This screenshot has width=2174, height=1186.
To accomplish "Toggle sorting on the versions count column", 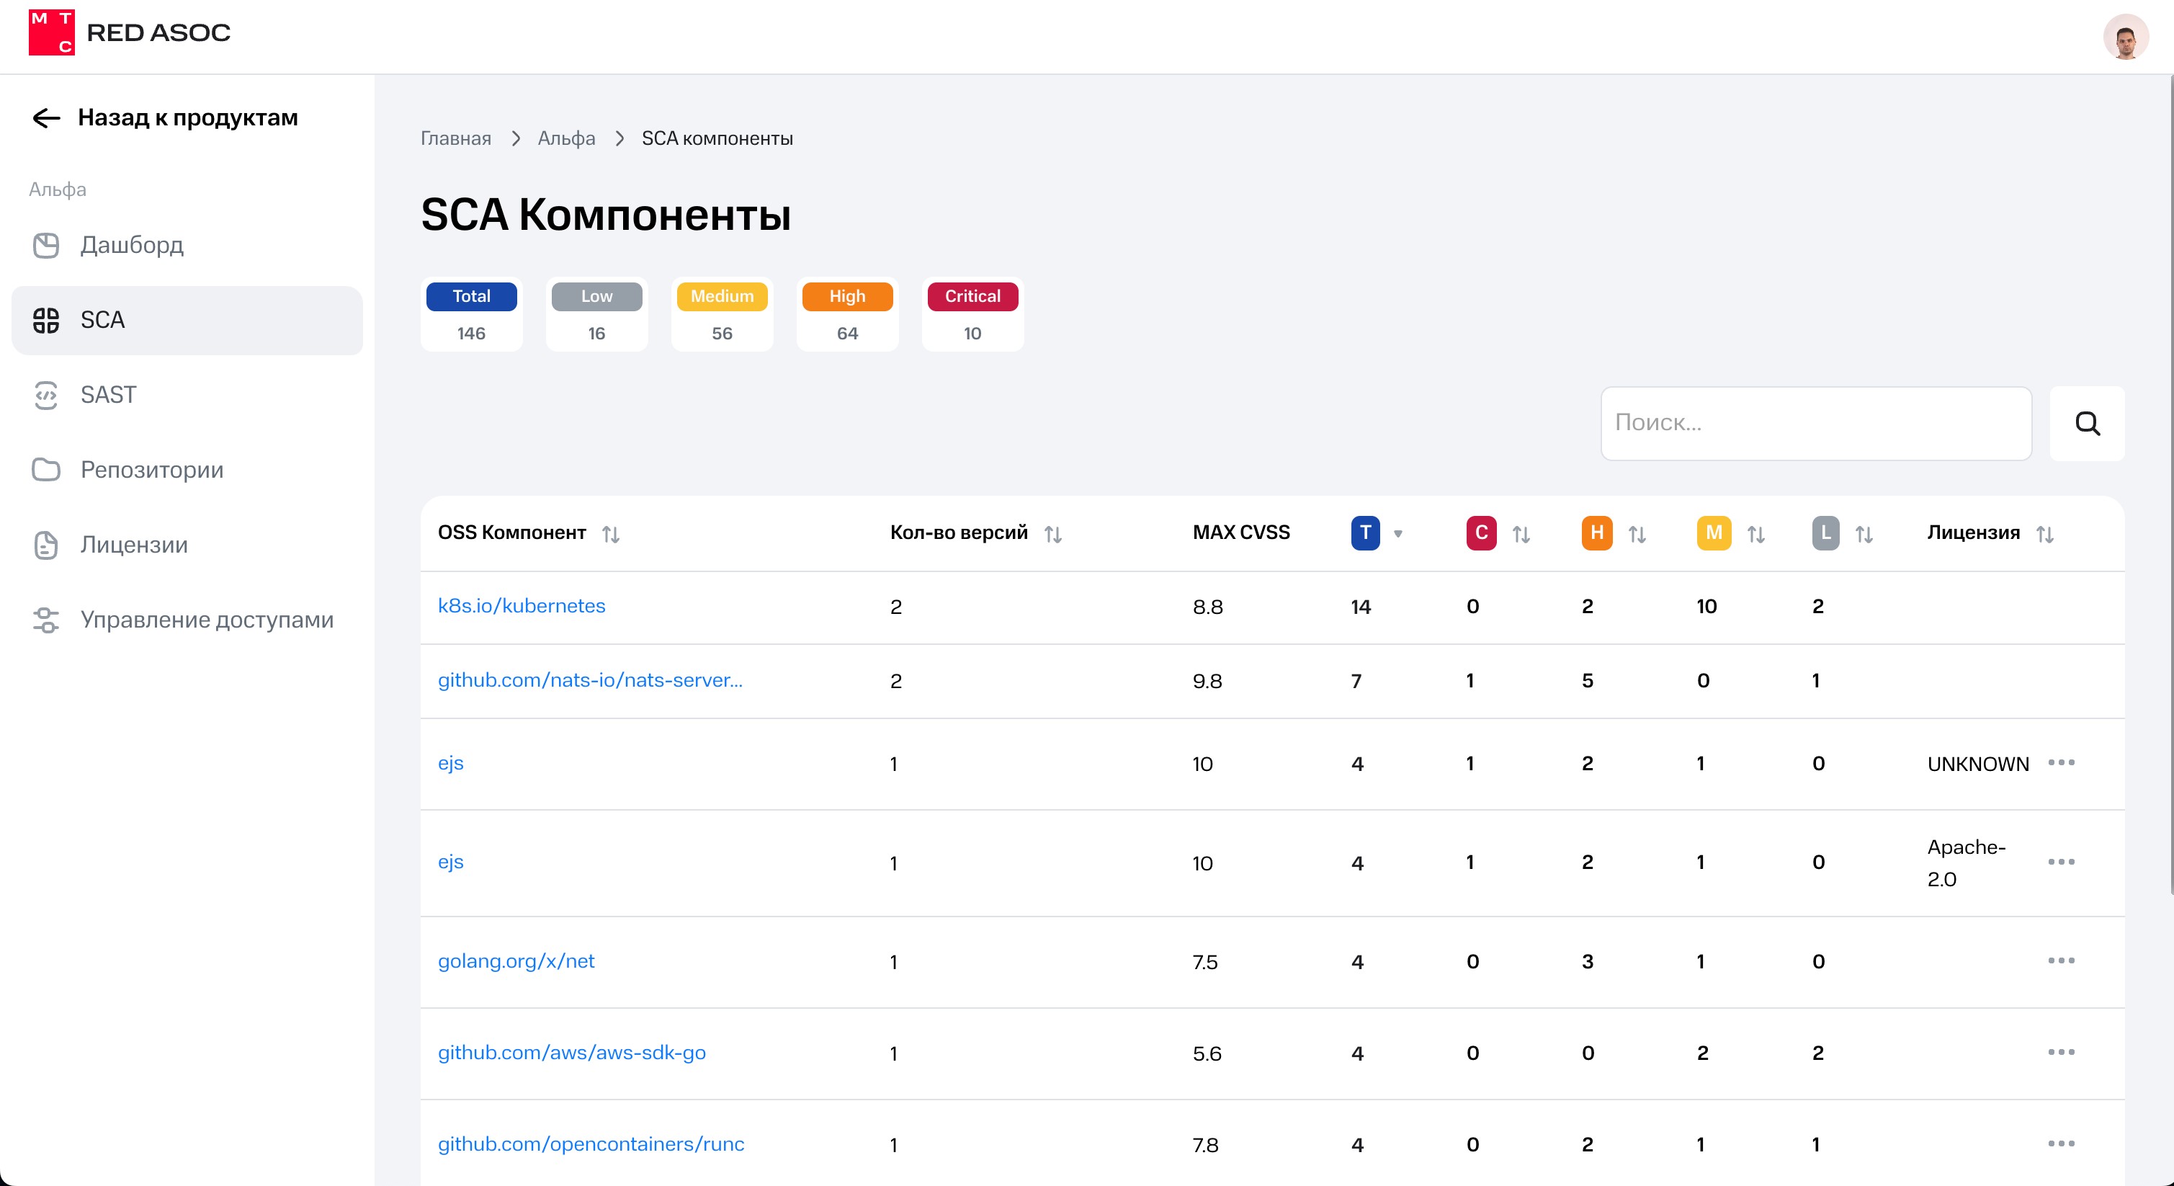I will [1052, 535].
